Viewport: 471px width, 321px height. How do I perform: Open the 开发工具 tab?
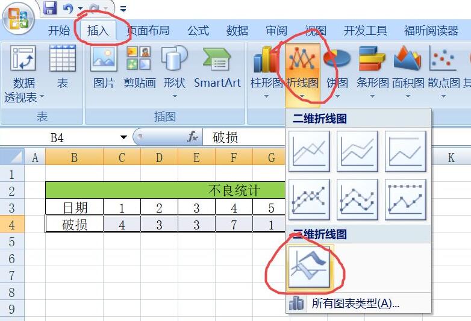[x=365, y=31]
